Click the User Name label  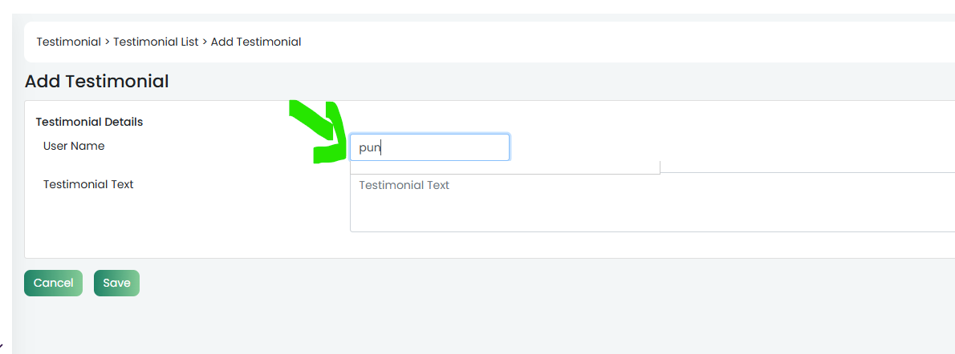74,146
